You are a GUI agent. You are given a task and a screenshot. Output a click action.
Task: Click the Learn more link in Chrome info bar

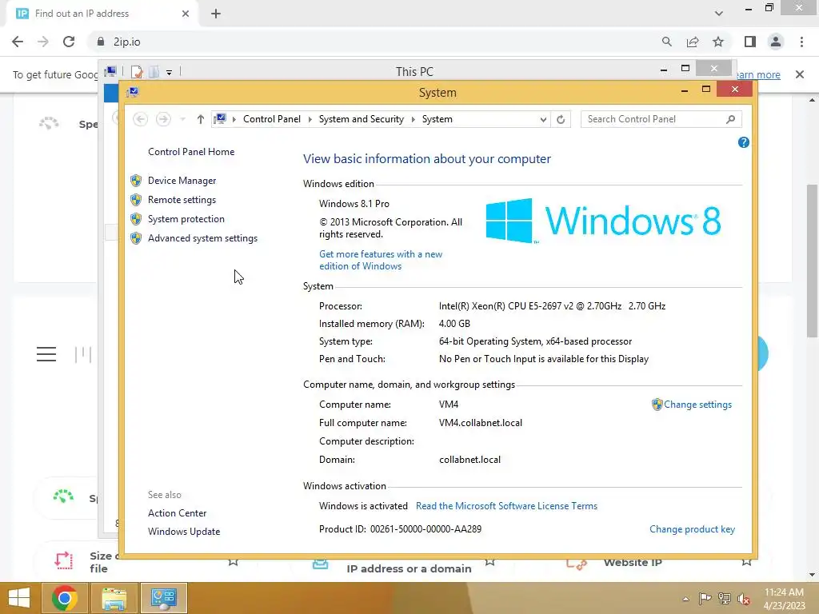(x=757, y=74)
